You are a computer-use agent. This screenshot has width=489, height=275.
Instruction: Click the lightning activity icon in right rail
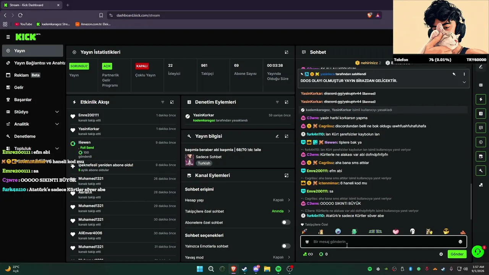[x=481, y=99]
